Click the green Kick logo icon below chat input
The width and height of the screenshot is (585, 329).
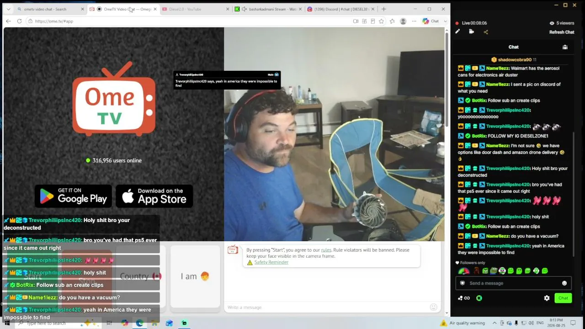(x=479, y=298)
